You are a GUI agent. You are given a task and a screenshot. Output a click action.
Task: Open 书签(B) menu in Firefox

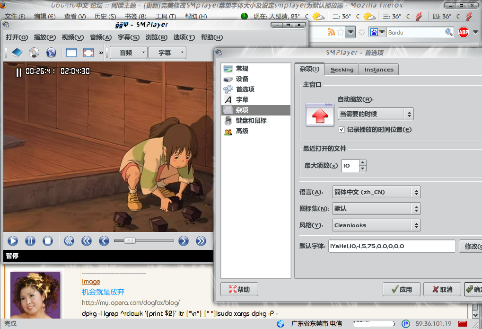pyautogui.click(x=136, y=16)
